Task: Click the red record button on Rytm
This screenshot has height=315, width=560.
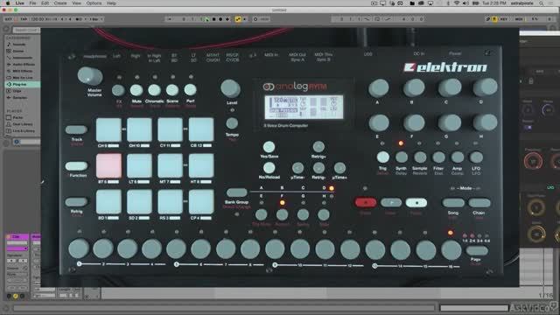Action: [366, 202]
